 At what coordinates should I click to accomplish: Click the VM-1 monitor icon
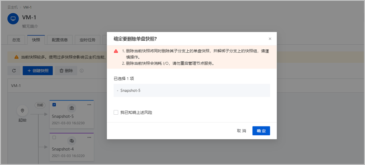tap(13, 19)
